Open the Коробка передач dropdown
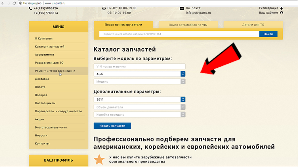 tap(140, 114)
